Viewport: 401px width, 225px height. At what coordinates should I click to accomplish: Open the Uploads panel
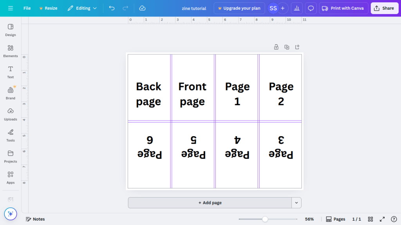click(x=11, y=114)
